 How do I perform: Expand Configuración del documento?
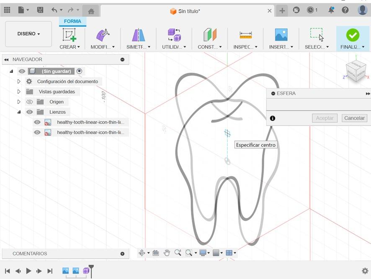(x=19, y=82)
